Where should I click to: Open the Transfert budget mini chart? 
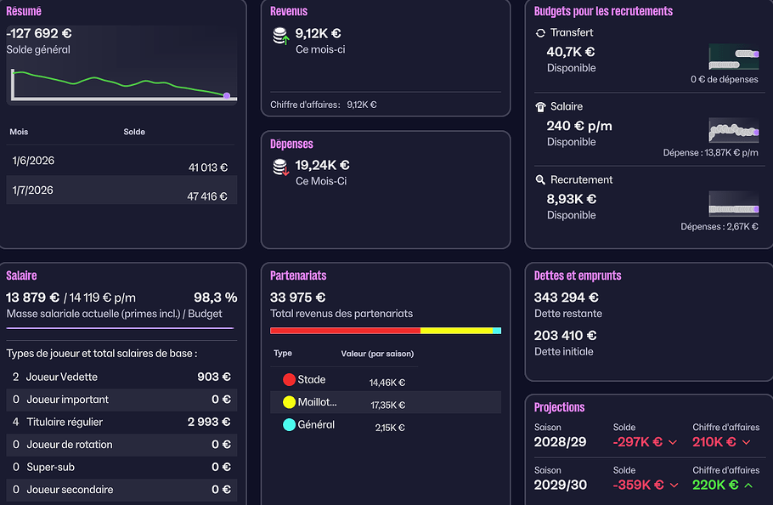pos(734,57)
